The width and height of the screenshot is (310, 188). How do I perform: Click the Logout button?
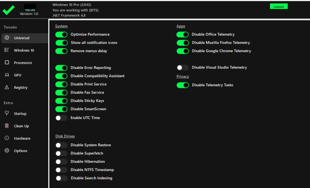tap(279, 6)
